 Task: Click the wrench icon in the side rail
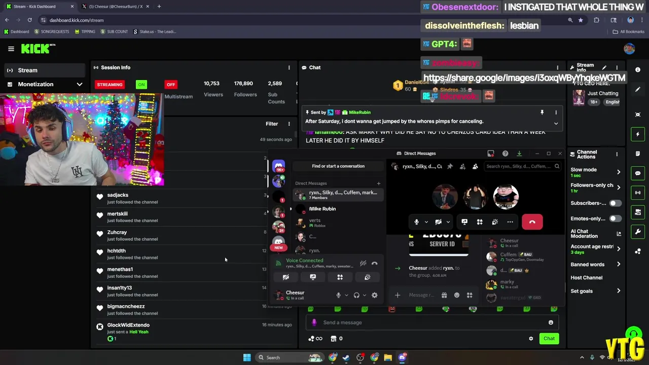[638, 232]
